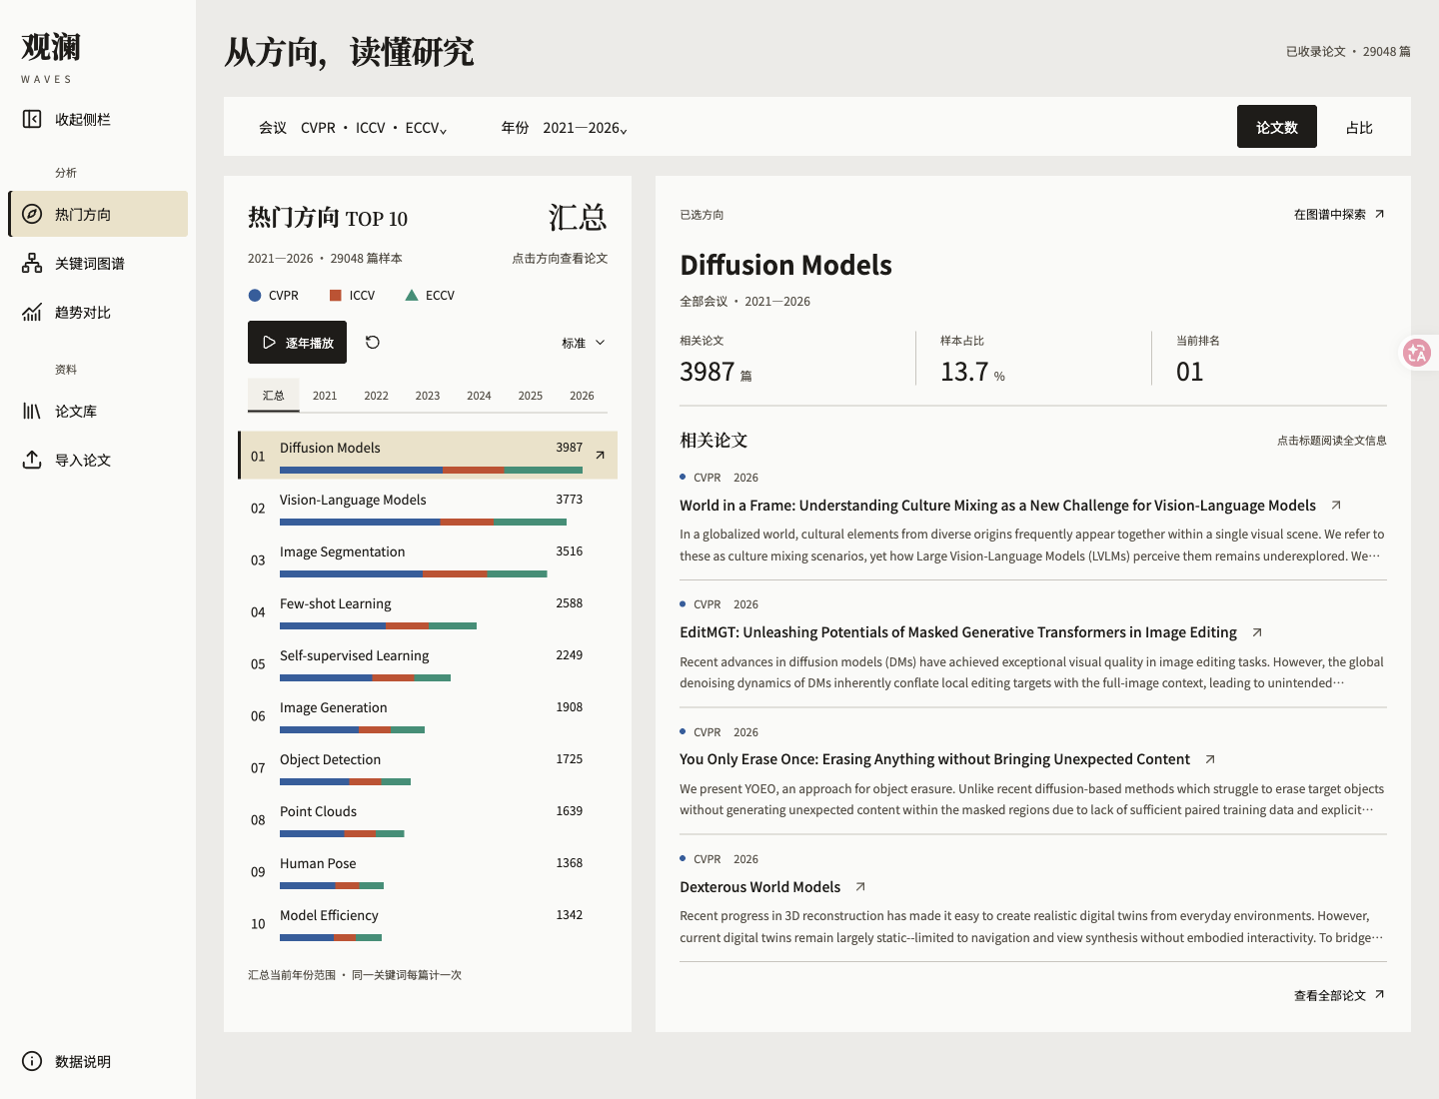Click 导入论文 upload icon
1439x1099 pixels.
(x=32, y=460)
